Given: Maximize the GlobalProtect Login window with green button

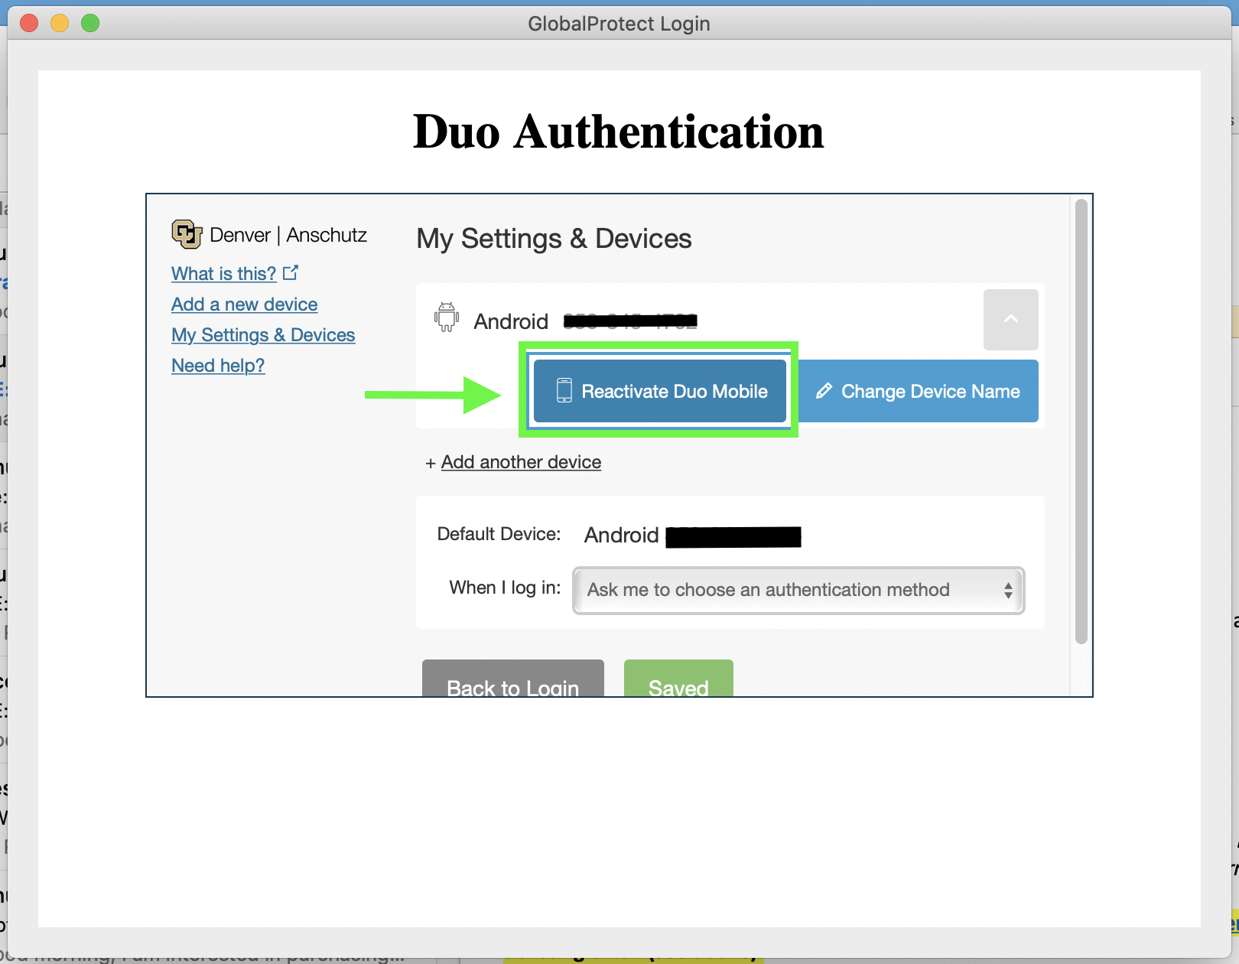Looking at the screenshot, I should pos(90,23).
